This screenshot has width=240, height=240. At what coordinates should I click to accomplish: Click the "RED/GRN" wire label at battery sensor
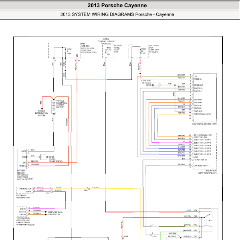point(35,164)
